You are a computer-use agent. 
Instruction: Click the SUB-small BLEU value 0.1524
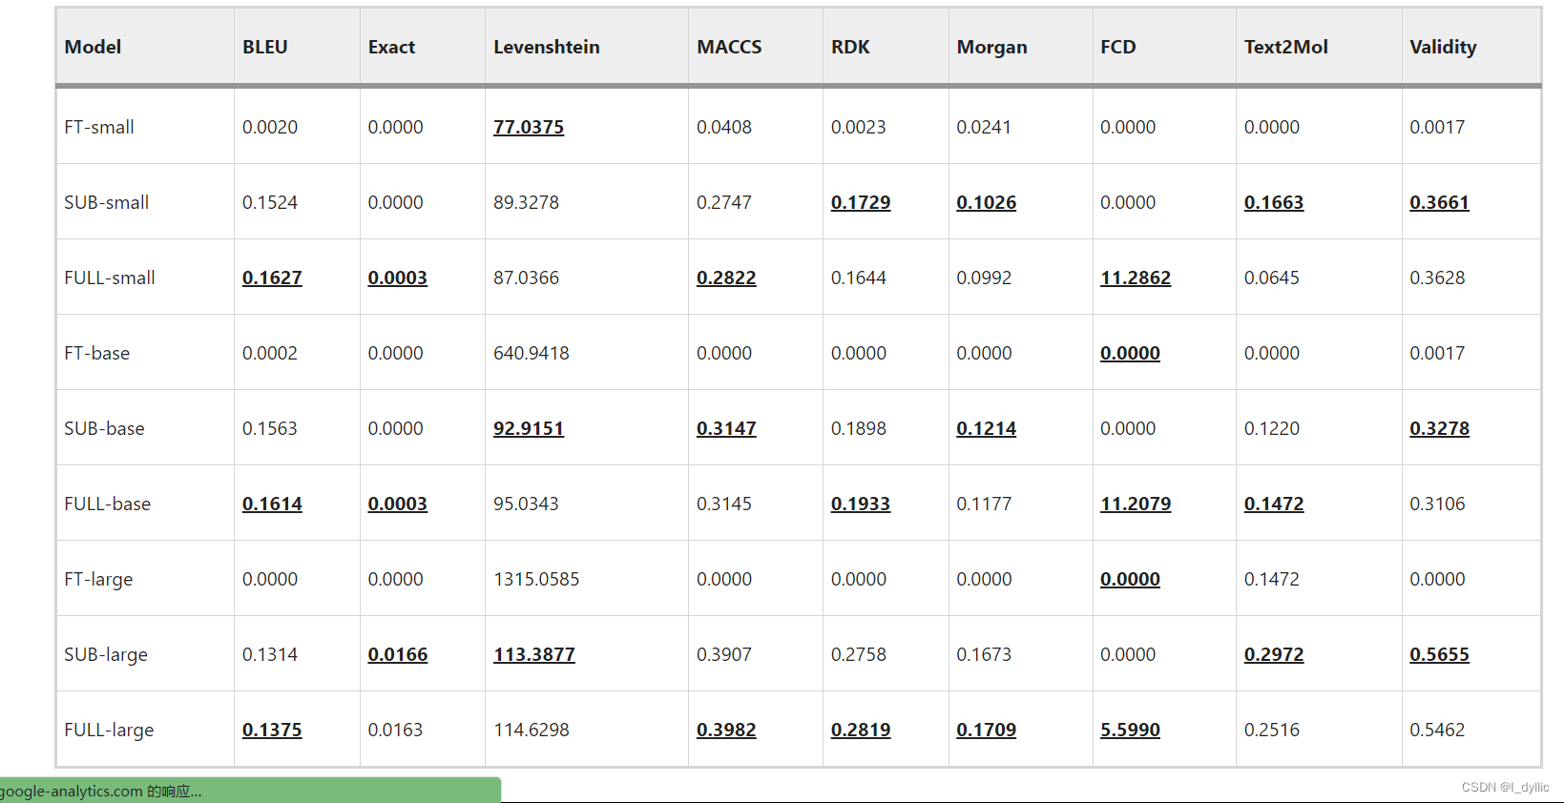(x=270, y=202)
